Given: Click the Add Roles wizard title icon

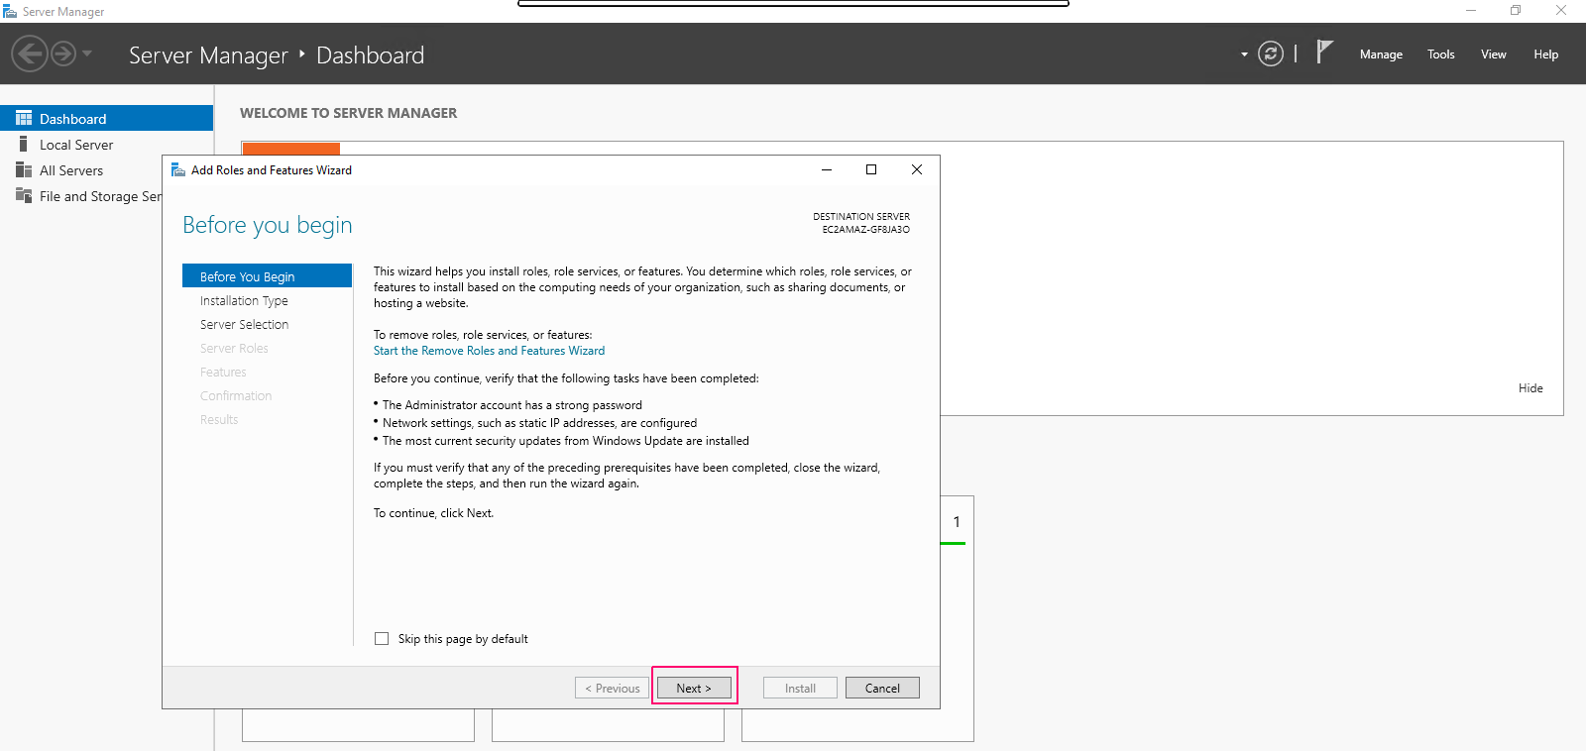Looking at the screenshot, I should point(178,170).
